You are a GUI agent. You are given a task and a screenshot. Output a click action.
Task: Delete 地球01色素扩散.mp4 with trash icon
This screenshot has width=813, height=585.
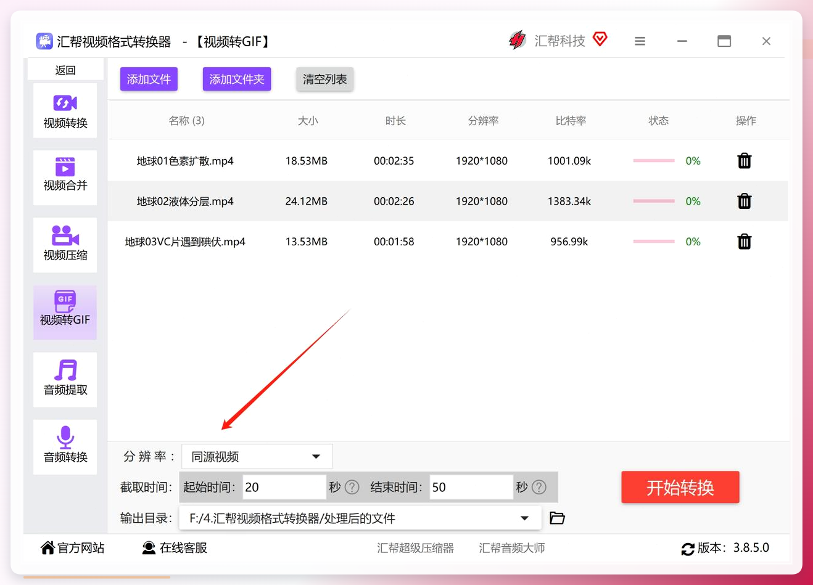745,161
